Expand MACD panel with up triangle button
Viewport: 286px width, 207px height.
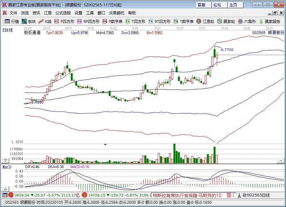point(5,189)
